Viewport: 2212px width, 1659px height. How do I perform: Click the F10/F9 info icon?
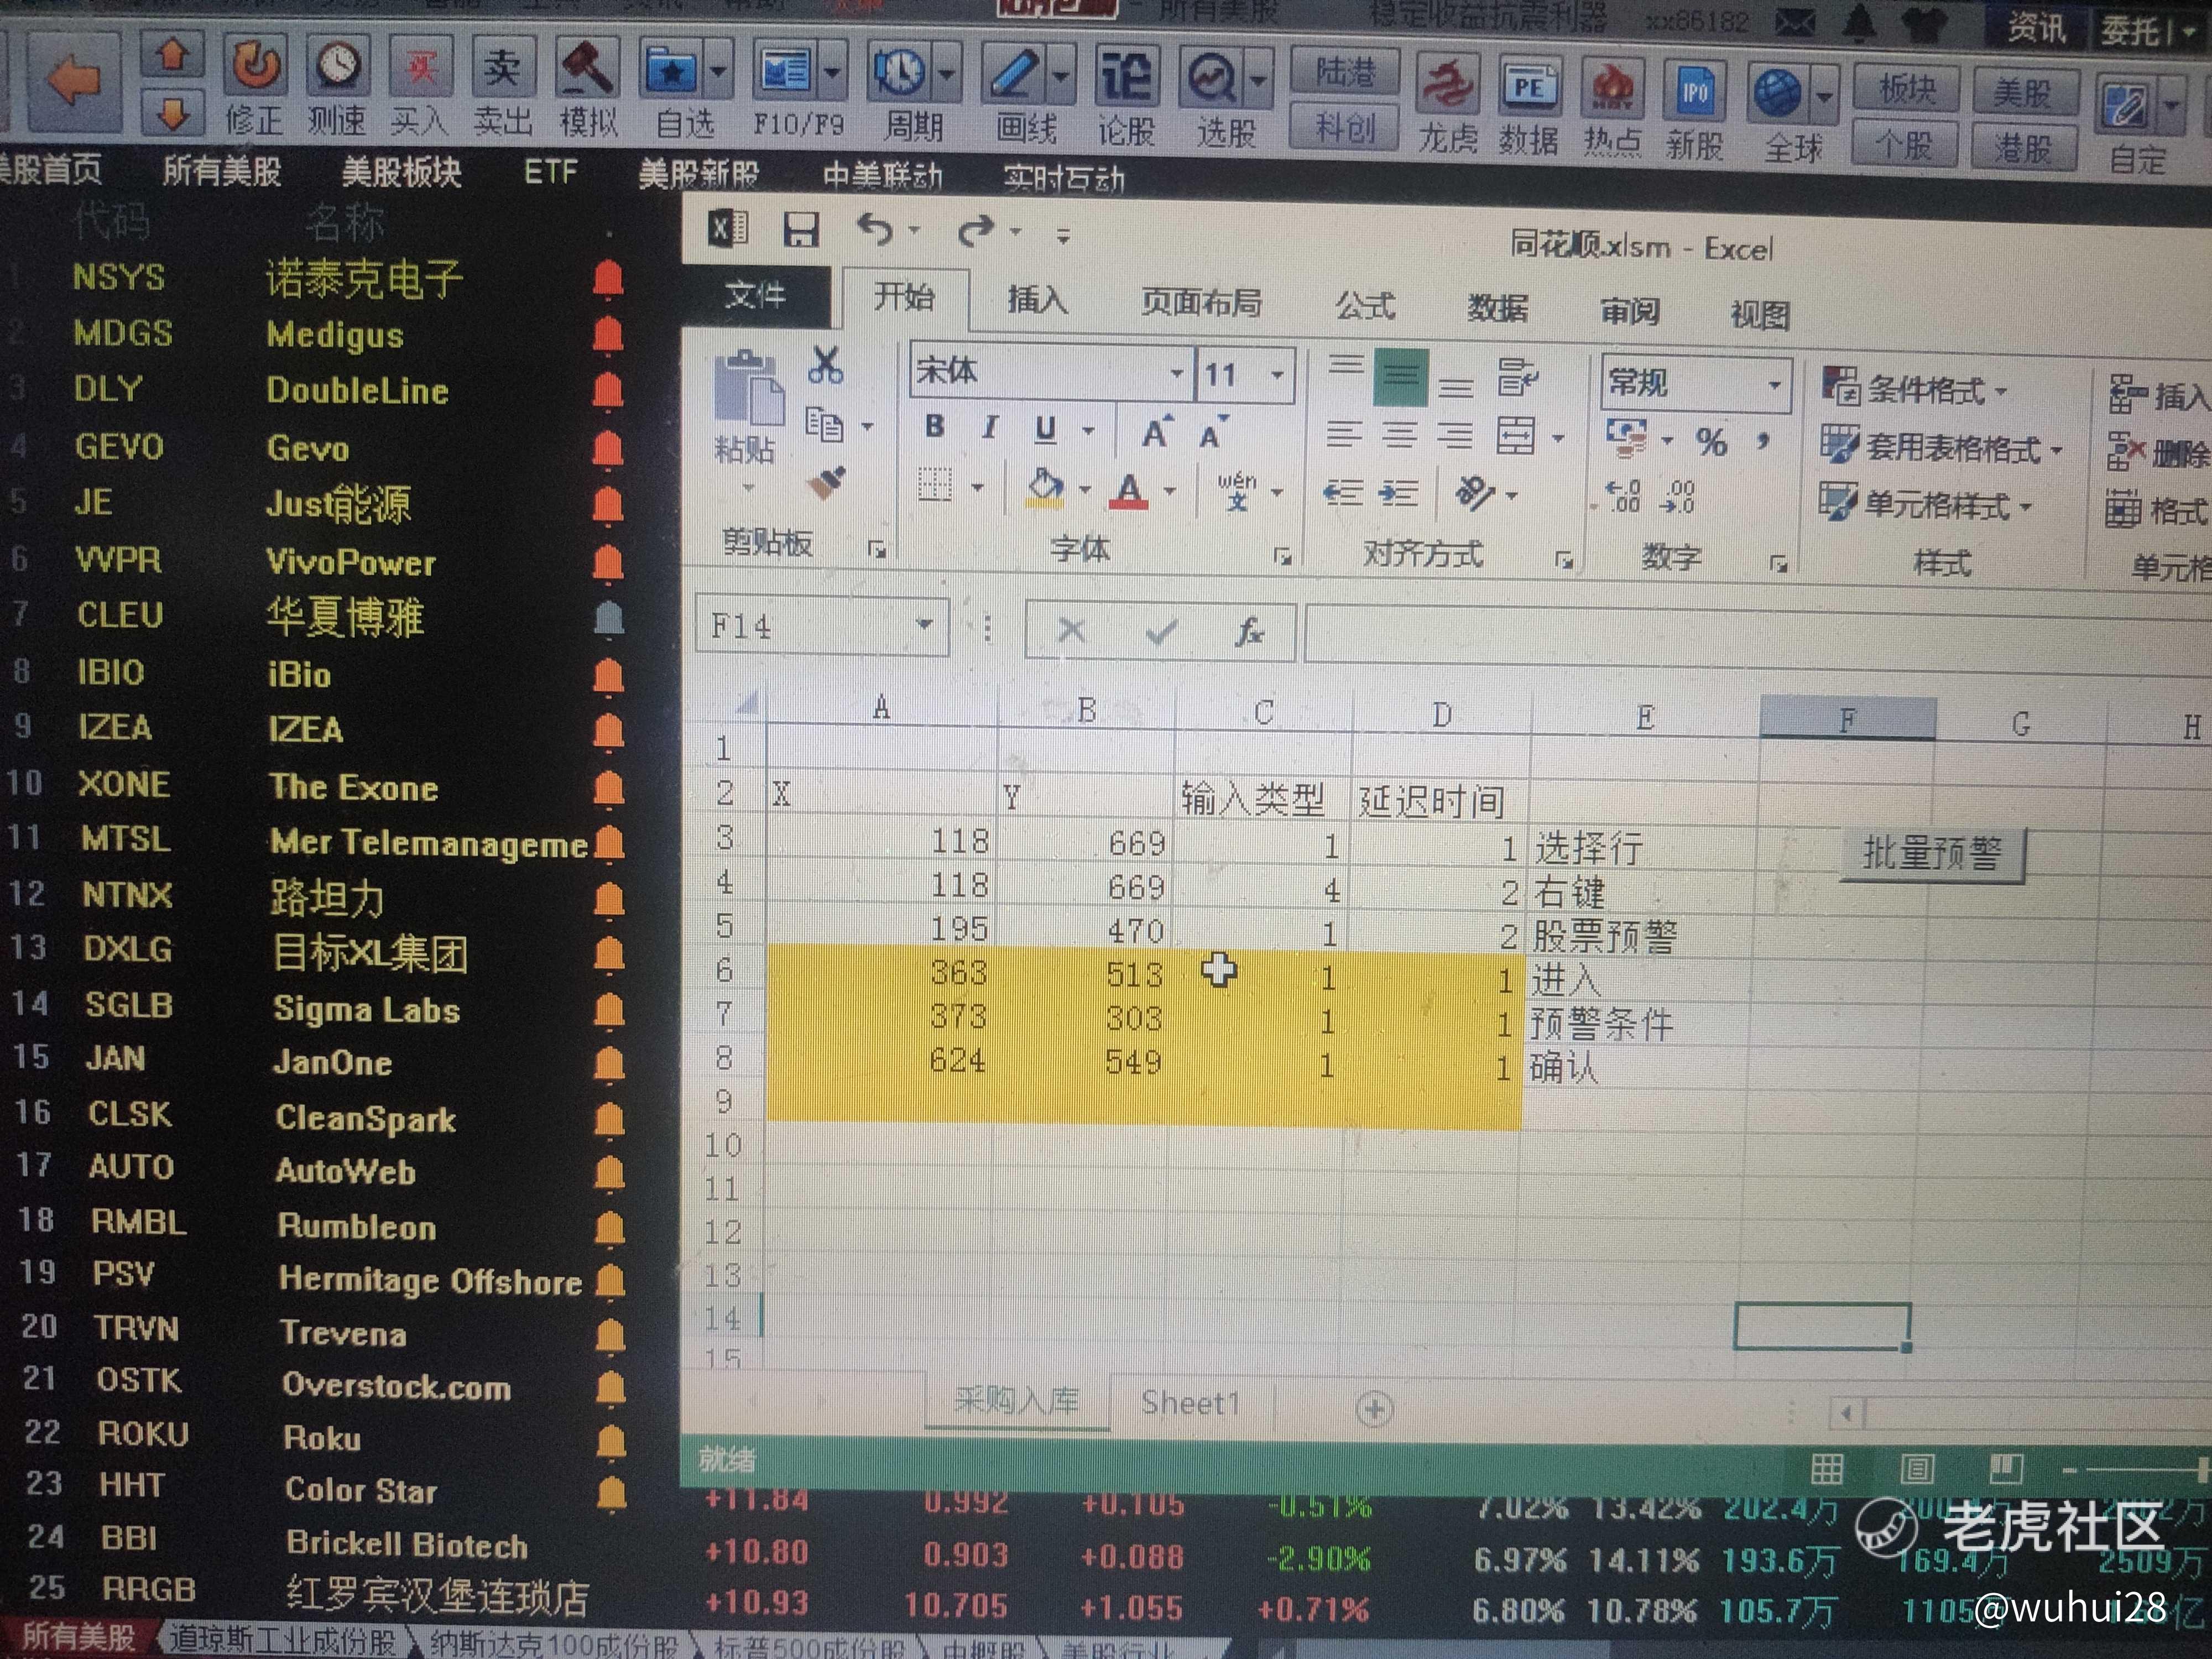point(785,71)
